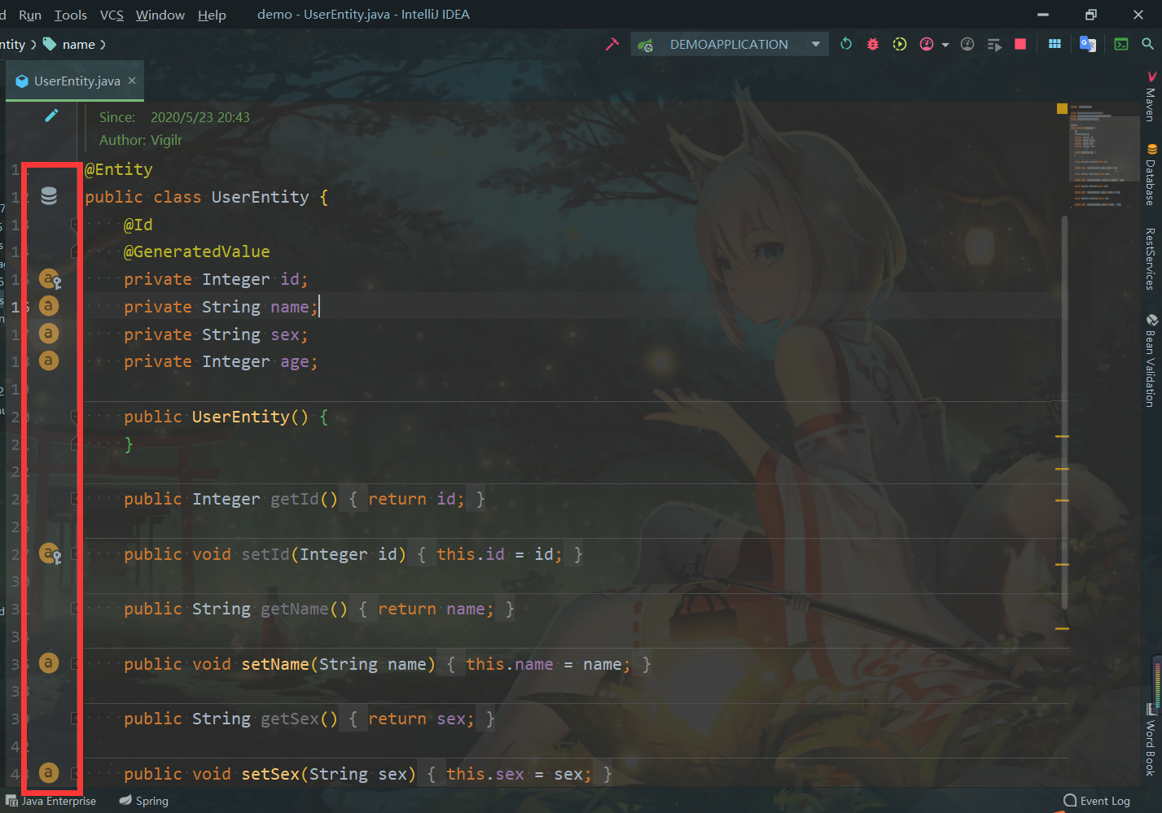Click the key attribute gutter icon for id field

click(50, 279)
